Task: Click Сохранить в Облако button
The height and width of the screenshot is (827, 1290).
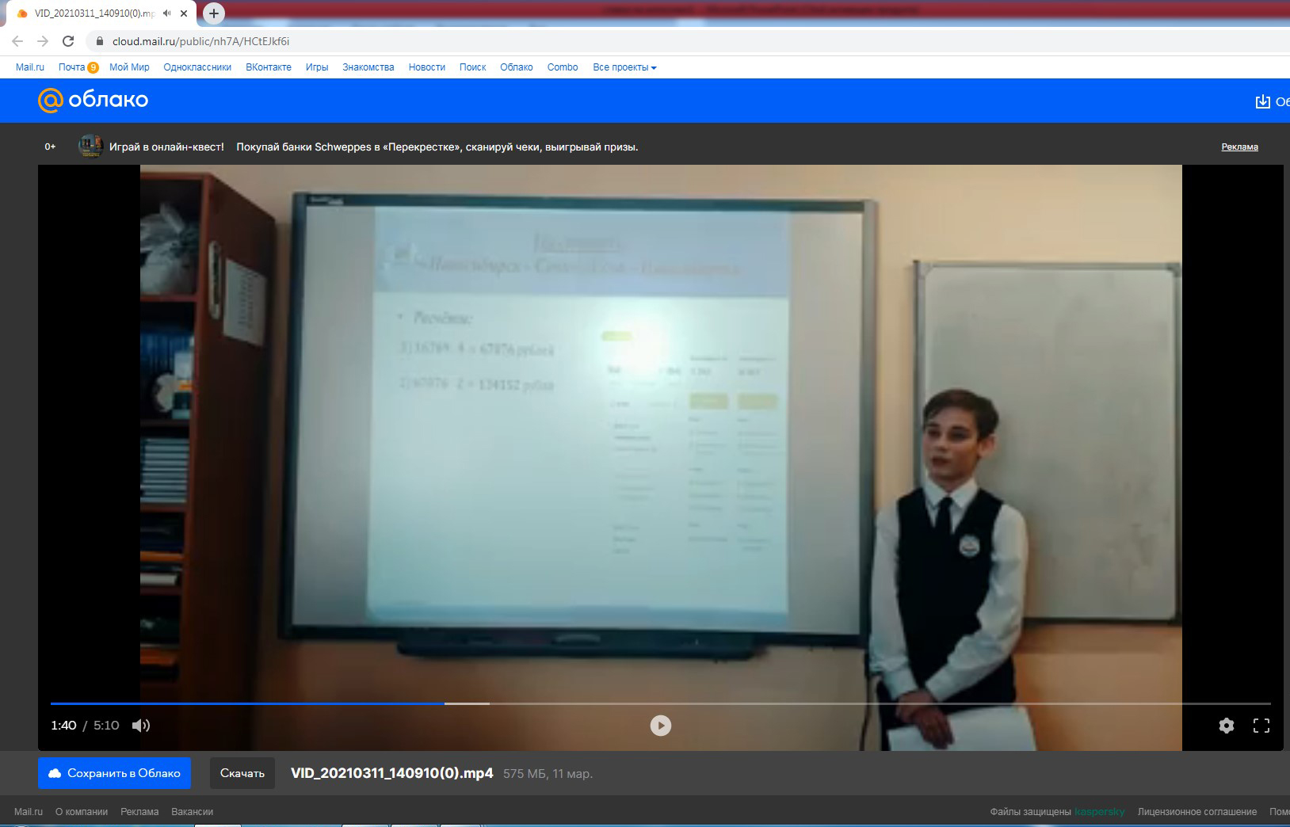Action: click(x=114, y=773)
